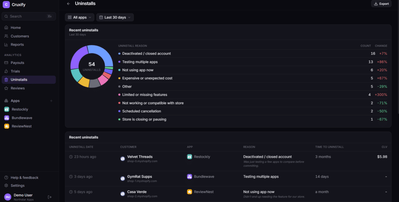The height and width of the screenshot is (202, 399).
Task: Click the Cruxify logo icon
Action: (x=6, y=5)
